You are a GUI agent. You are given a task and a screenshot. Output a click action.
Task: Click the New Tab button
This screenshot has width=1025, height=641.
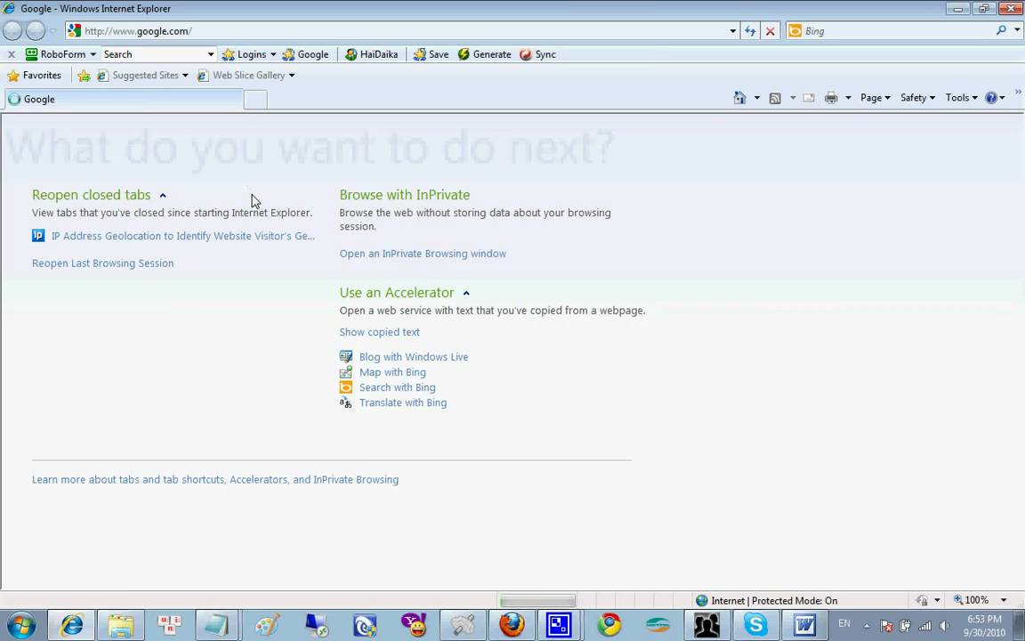tap(255, 100)
